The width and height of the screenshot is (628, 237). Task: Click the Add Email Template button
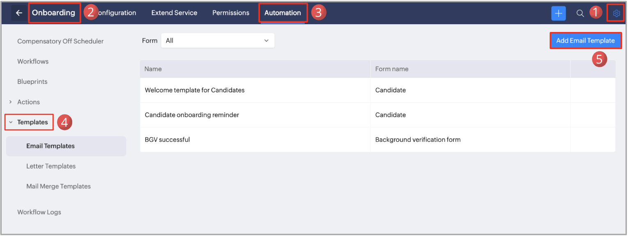pyautogui.click(x=585, y=41)
